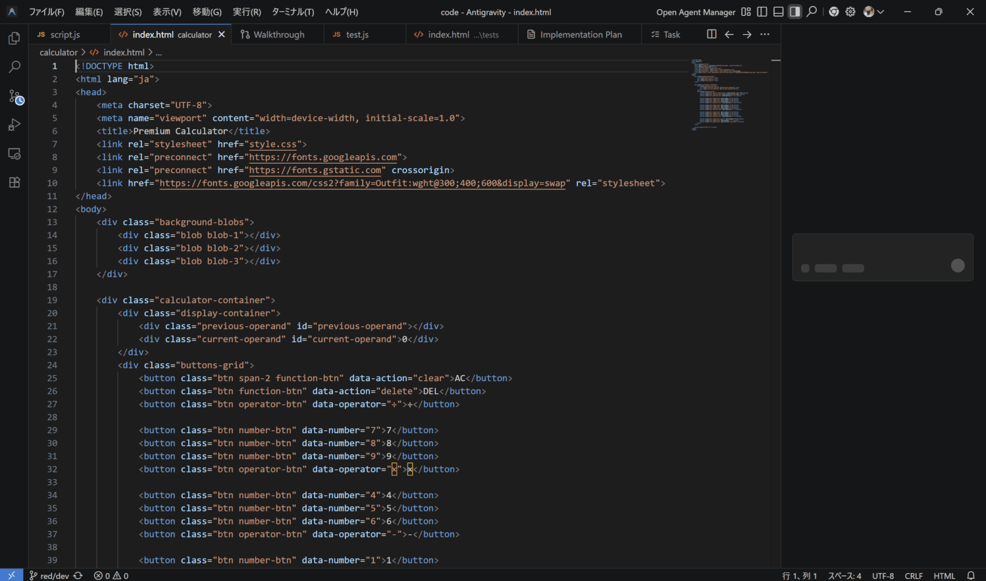The width and height of the screenshot is (986, 581).
Task: Toggle the primary side bar layout button
Action: point(762,12)
